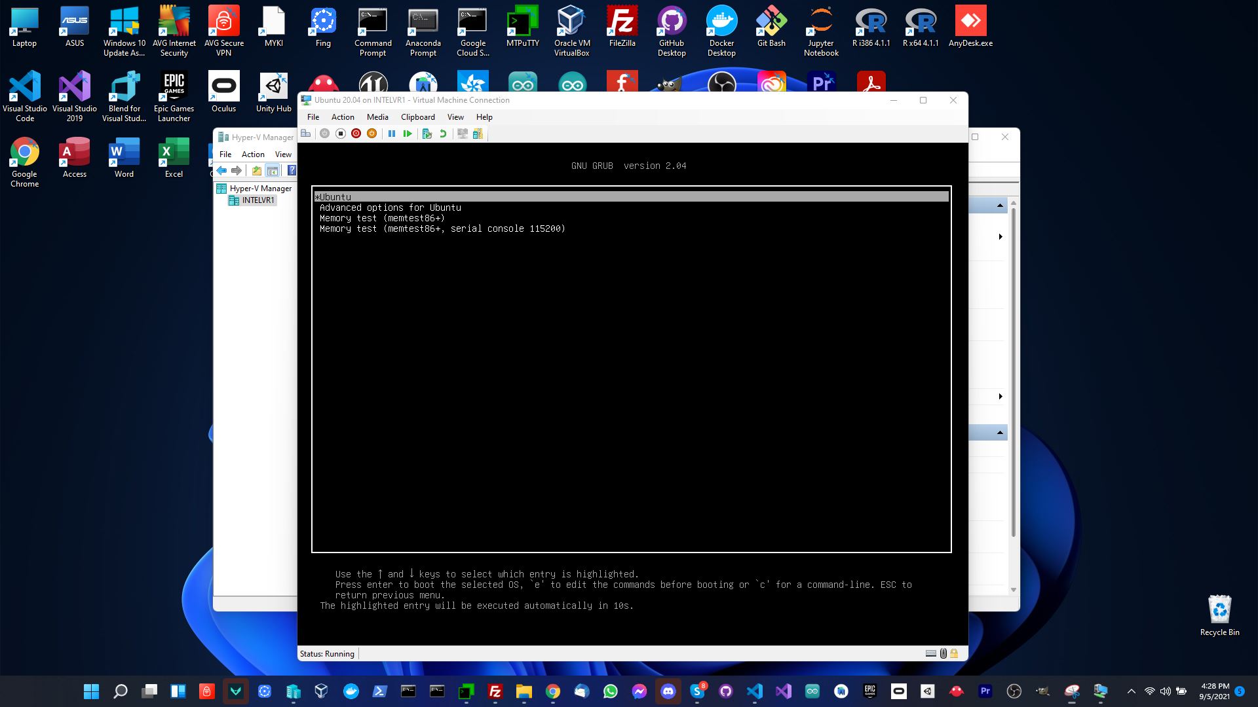Click scroll-down arrow of Actions pane scrollbar
1258x707 pixels.
(x=1014, y=590)
